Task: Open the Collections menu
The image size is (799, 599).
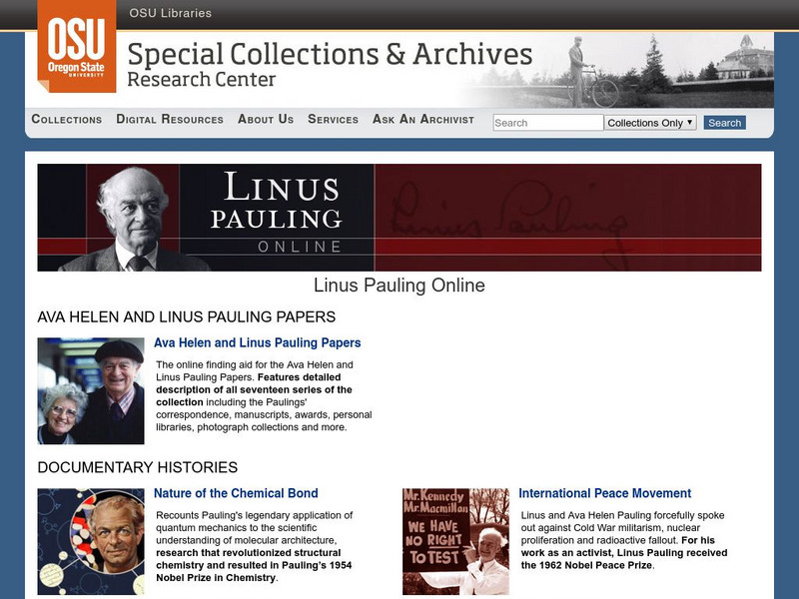Action: (x=67, y=119)
